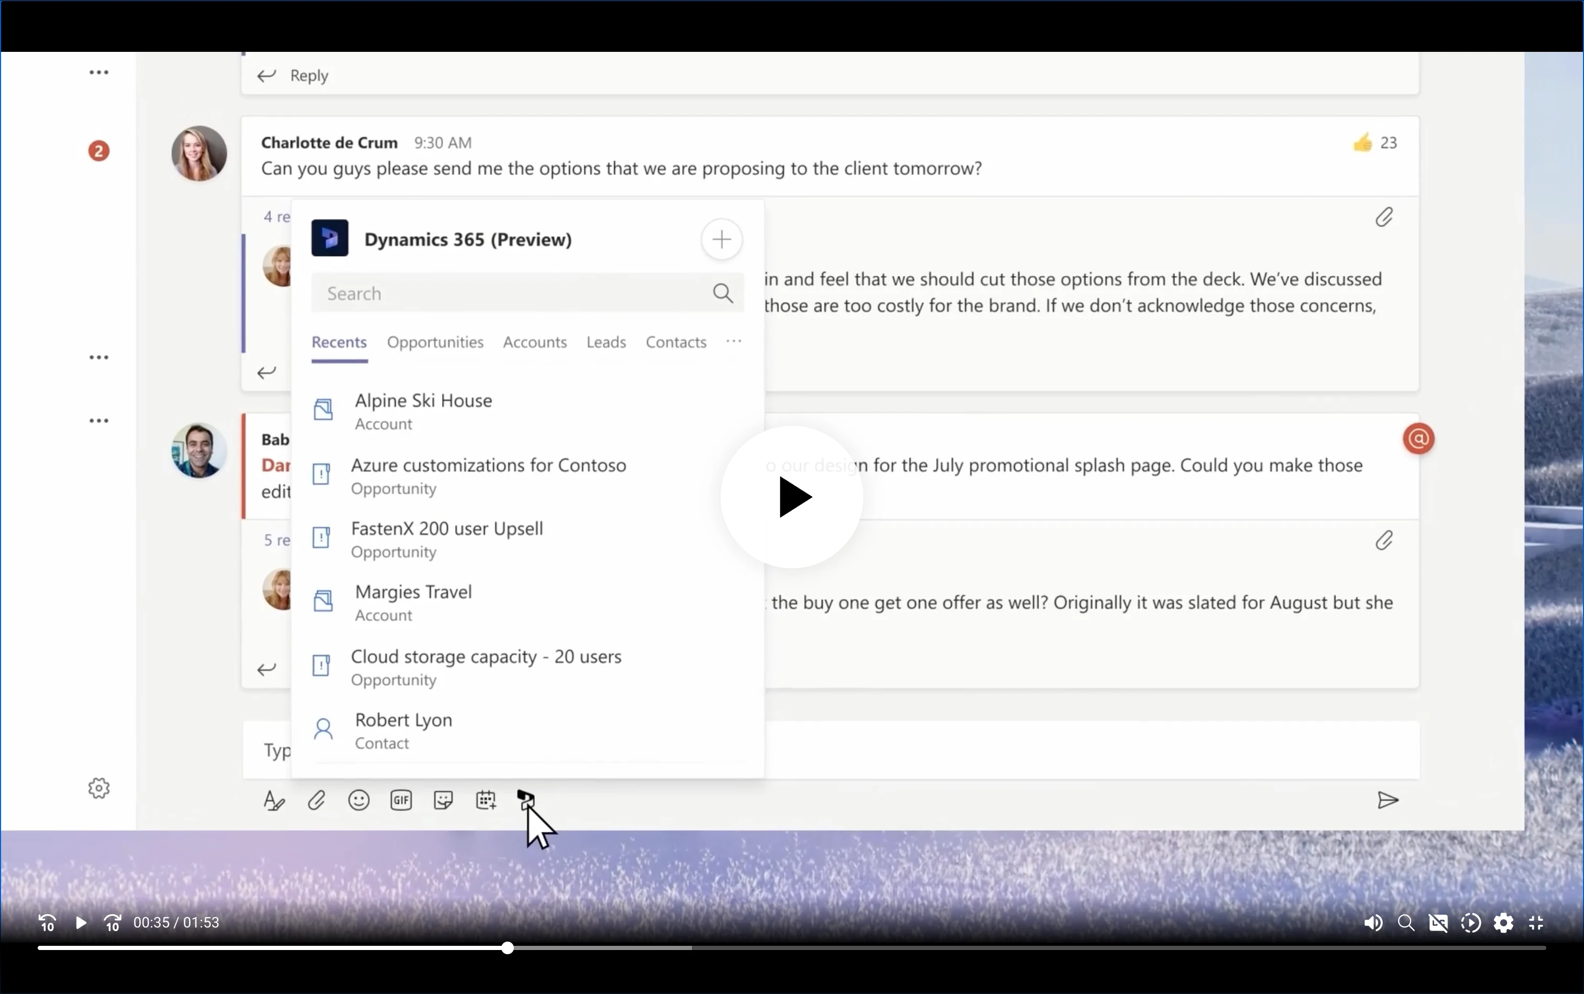Play the video from the control bar
Viewport: 1584px width, 994px height.
(80, 923)
